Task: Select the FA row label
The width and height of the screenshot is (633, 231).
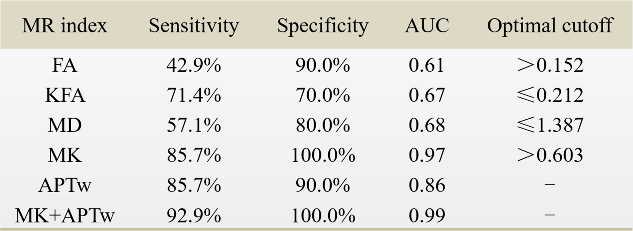Action: click(x=65, y=65)
